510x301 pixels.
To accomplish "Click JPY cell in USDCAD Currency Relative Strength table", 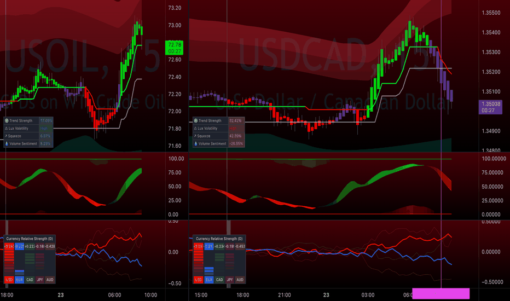I will coord(230,280).
